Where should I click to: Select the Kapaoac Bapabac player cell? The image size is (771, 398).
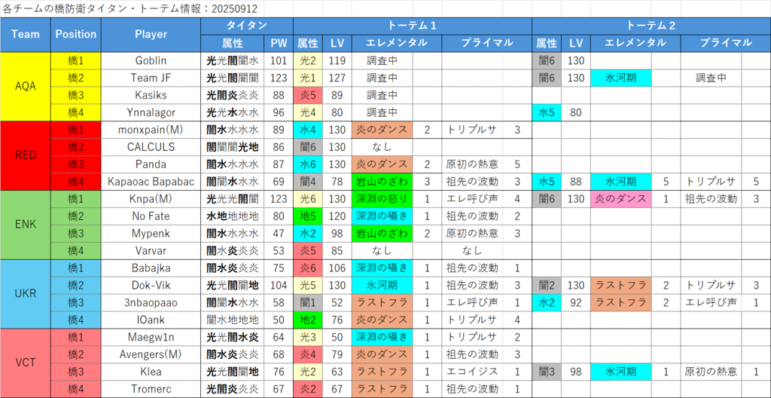click(151, 182)
